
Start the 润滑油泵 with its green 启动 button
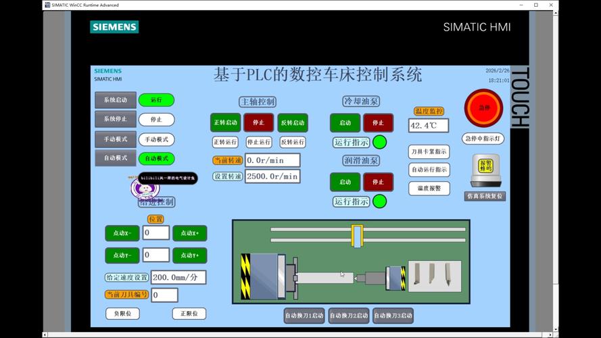[x=345, y=182]
